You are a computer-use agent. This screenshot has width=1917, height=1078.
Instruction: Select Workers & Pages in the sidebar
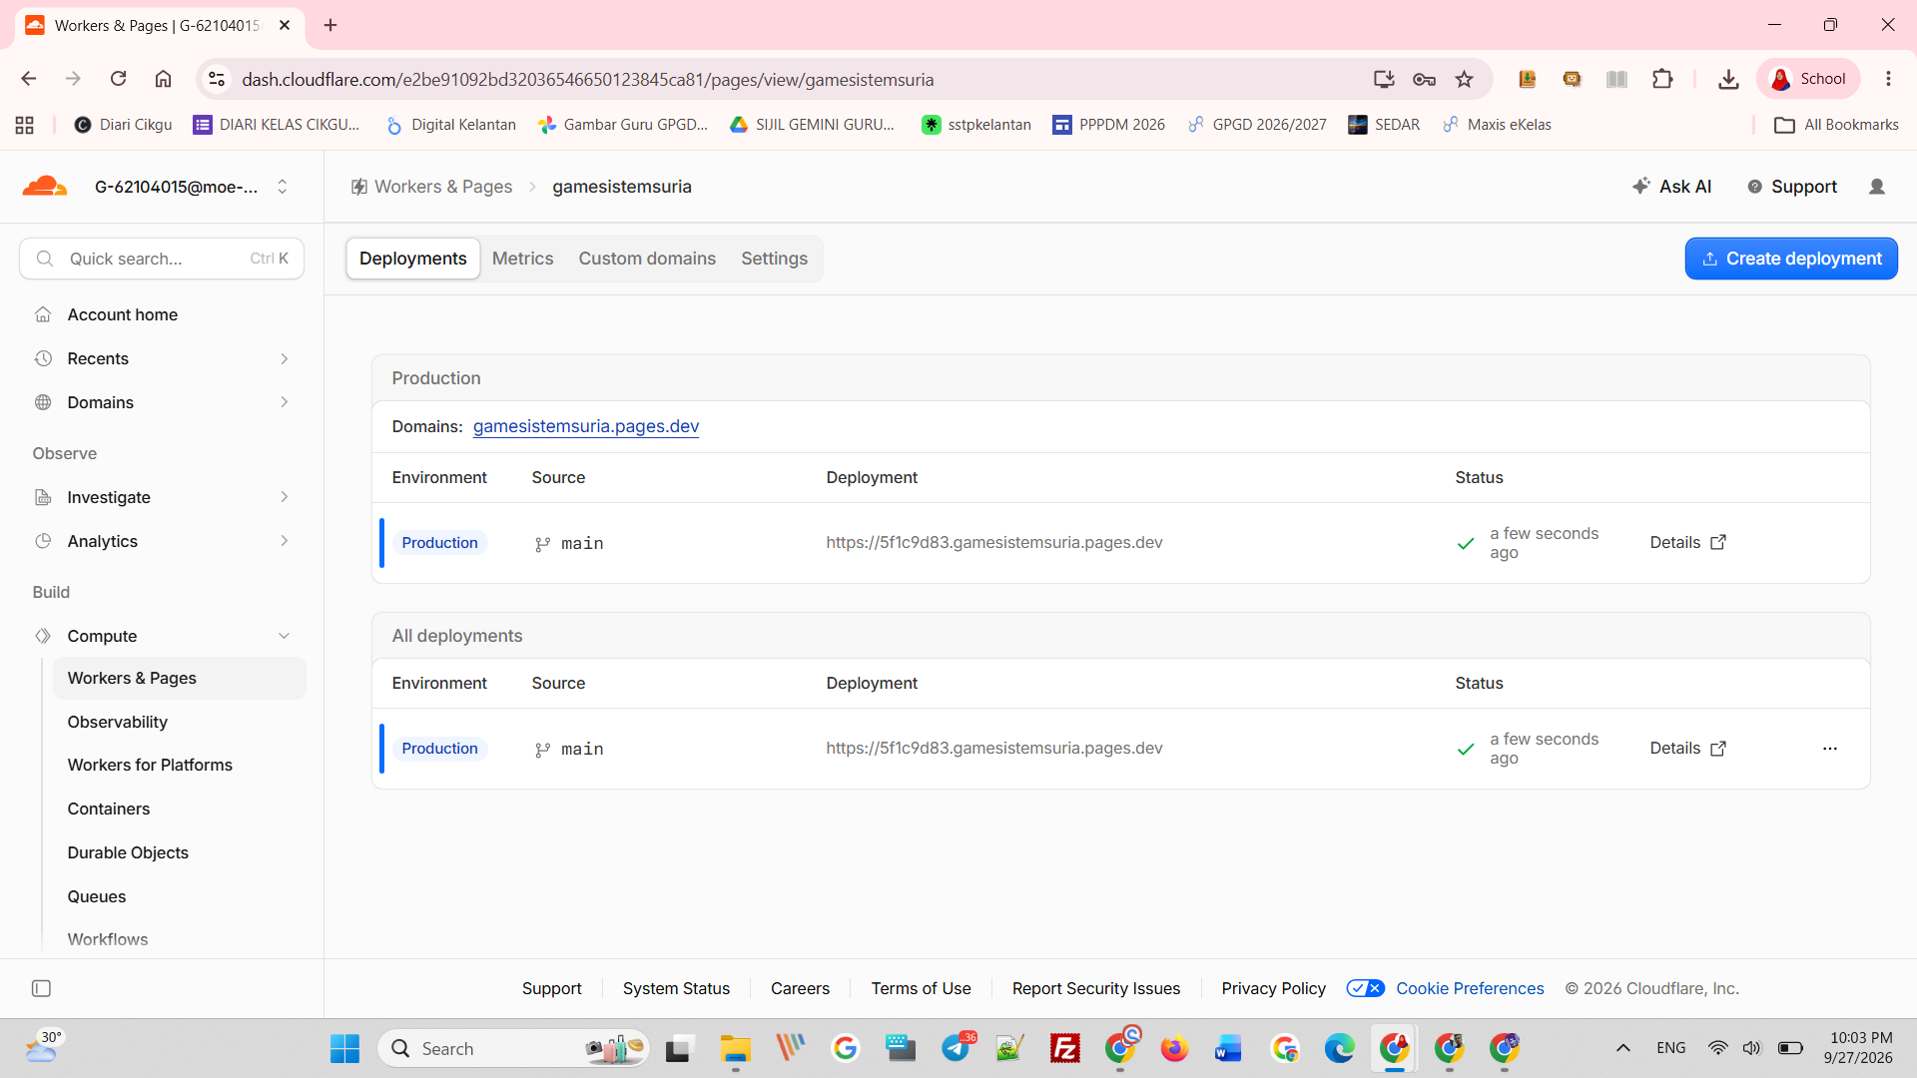click(180, 679)
